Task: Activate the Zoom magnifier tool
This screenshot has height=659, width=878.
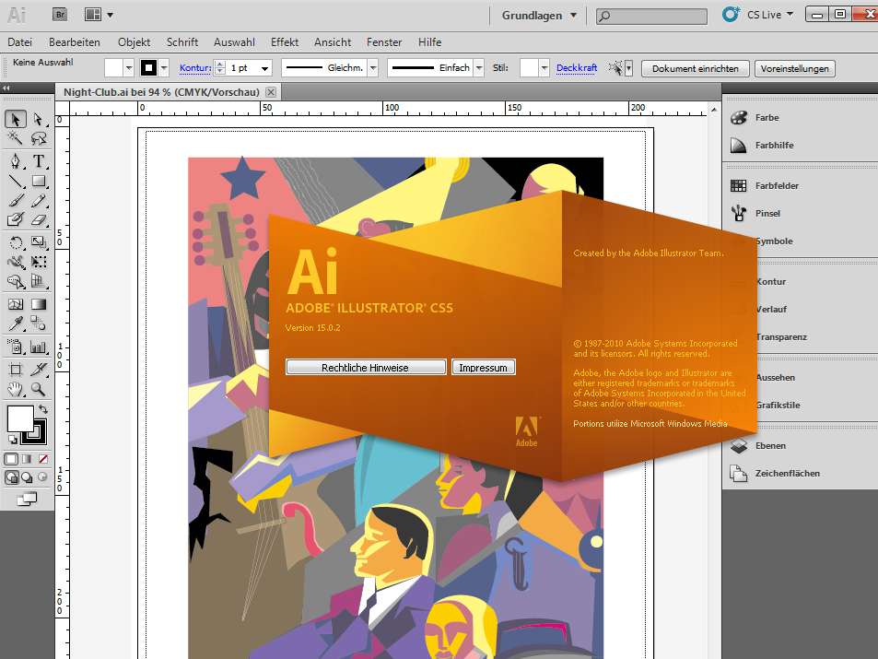Action: point(39,390)
